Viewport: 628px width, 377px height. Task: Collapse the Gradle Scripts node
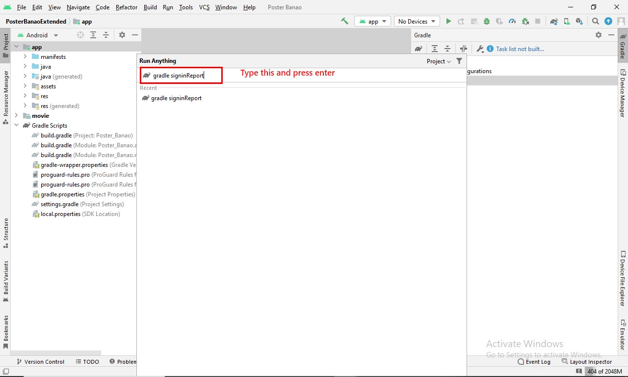click(16, 126)
